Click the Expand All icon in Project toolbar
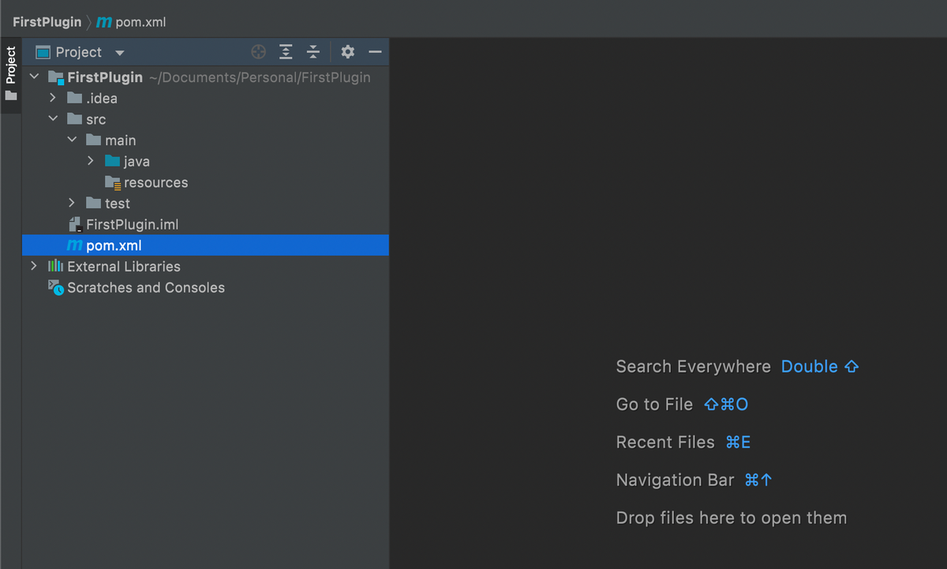The width and height of the screenshot is (947, 569). (286, 52)
